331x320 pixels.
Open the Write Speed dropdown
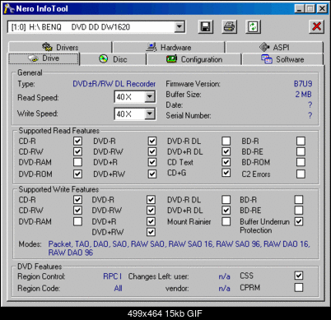(x=150, y=114)
